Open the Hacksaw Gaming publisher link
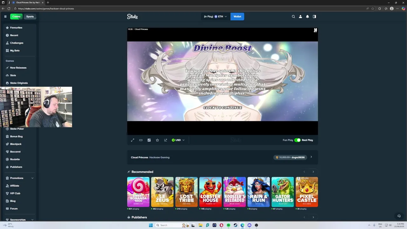 click(159, 157)
